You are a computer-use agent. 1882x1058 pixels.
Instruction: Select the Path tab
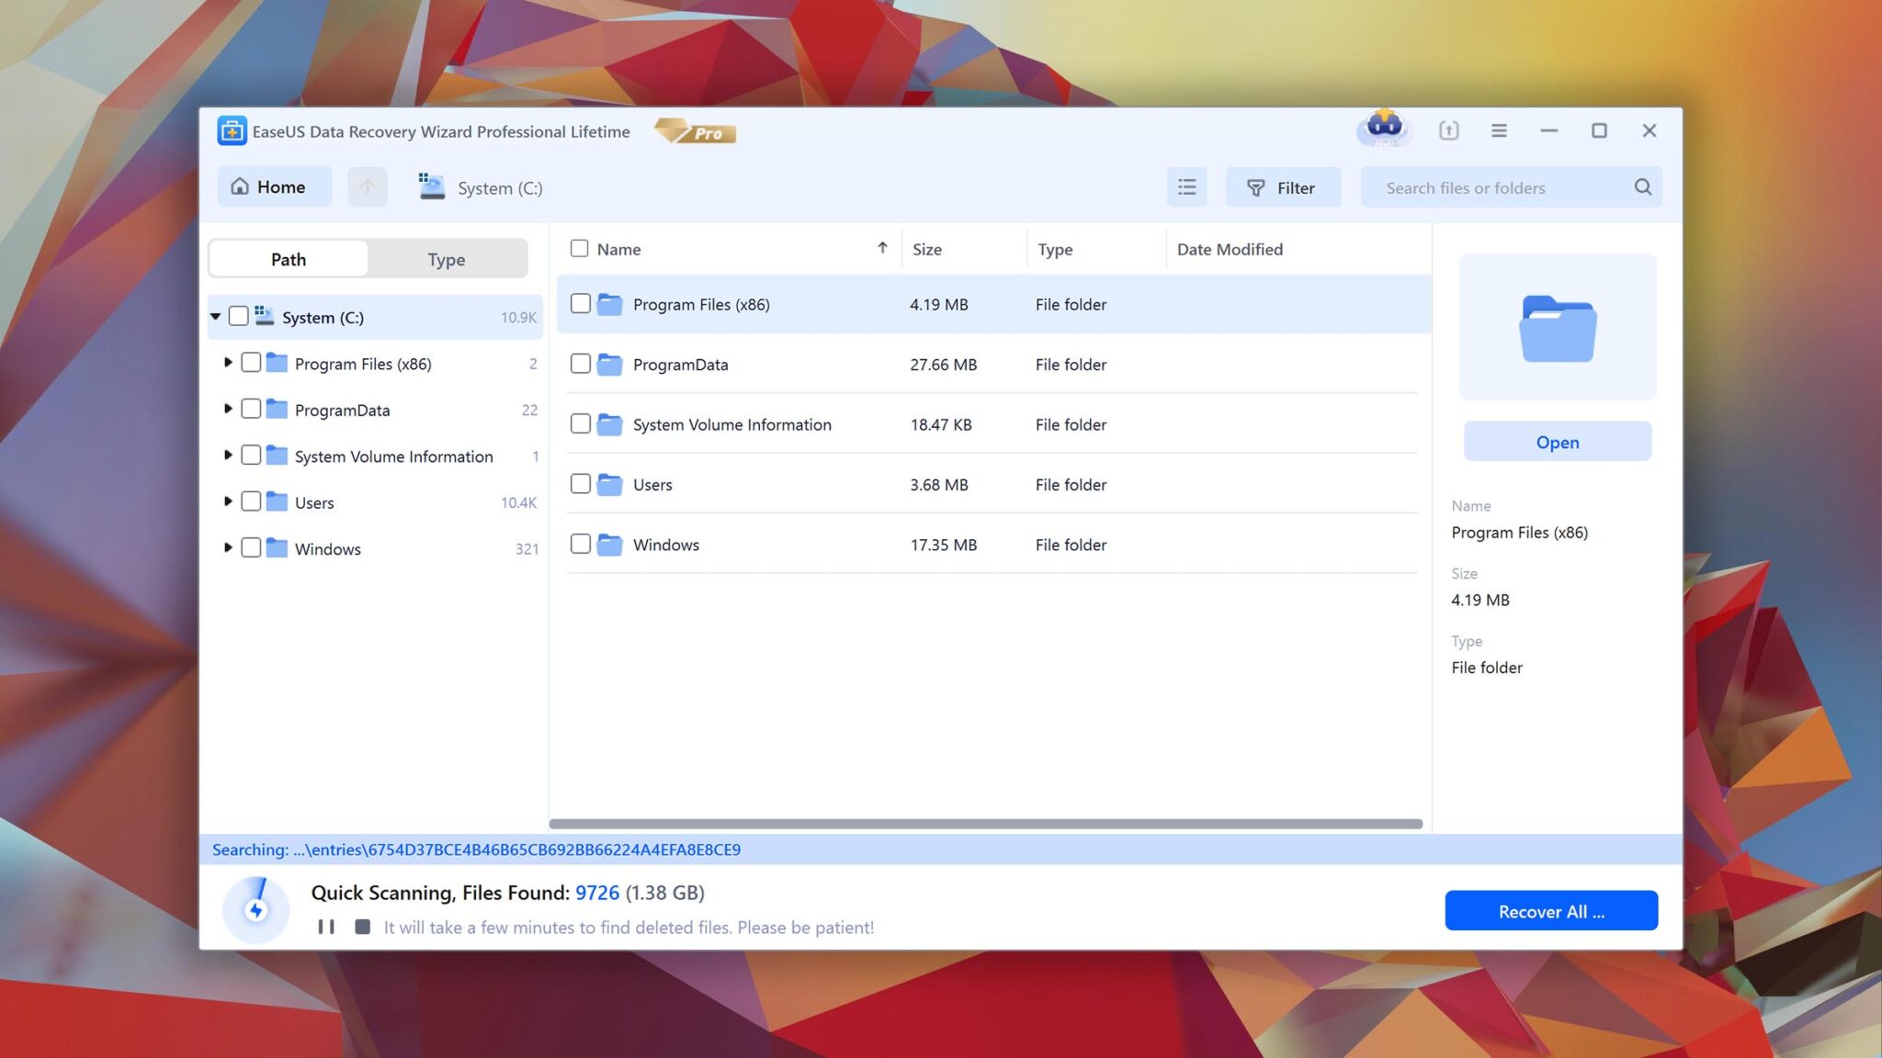pyautogui.click(x=288, y=259)
